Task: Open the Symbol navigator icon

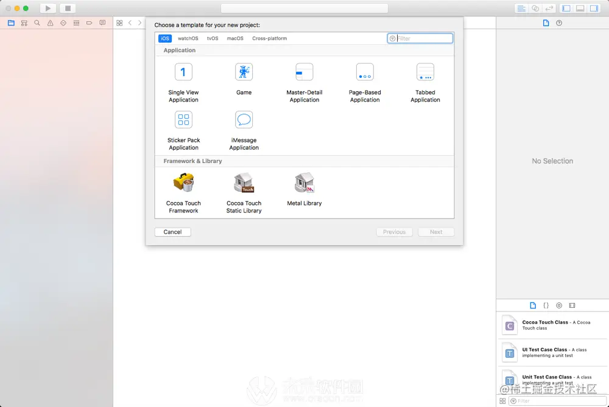Action: [24, 23]
